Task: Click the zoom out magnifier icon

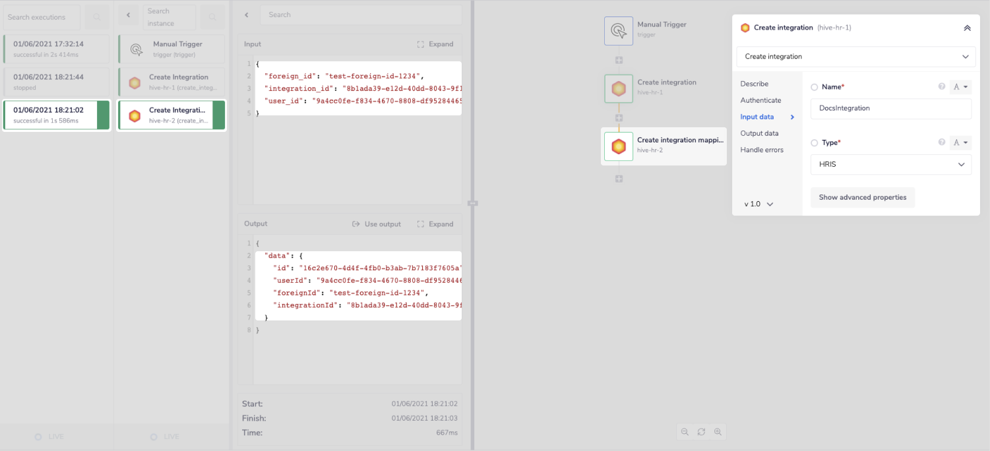Action: (x=685, y=432)
